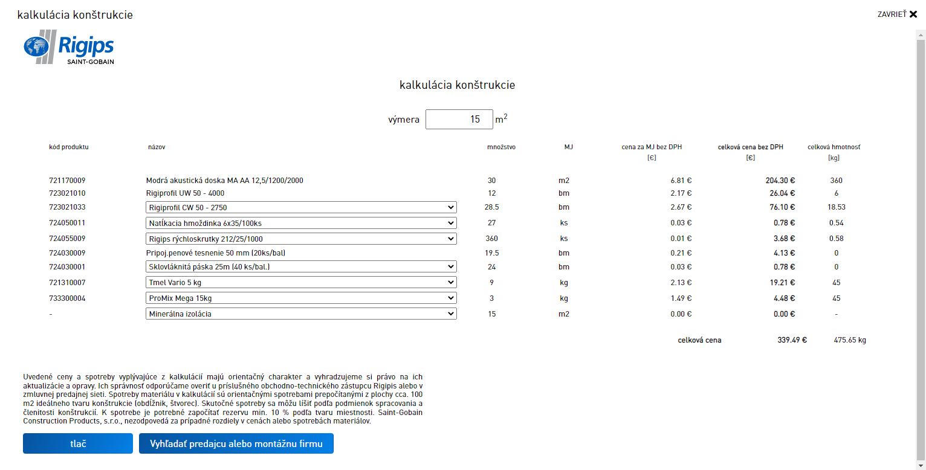The image size is (926, 470).
Task: Expand the Rigips rýchloskrutky 212/25/1000 dropdown
Action: pyautogui.click(x=301, y=239)
